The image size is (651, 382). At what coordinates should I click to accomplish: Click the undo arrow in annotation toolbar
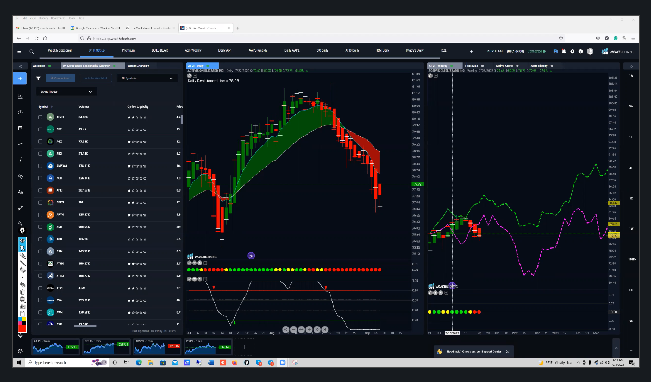pos(22,284)
